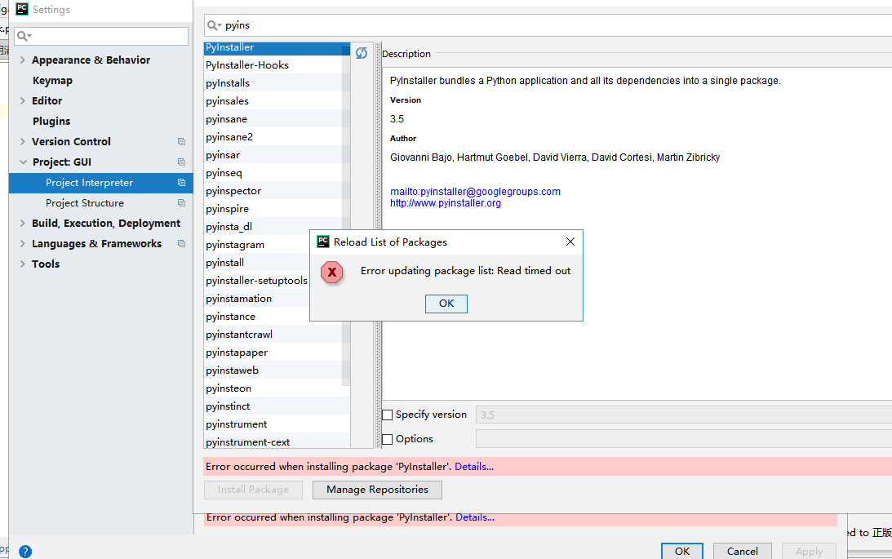
Task: Open Details link in Available Packages error
Action: [x=474, y=467]
